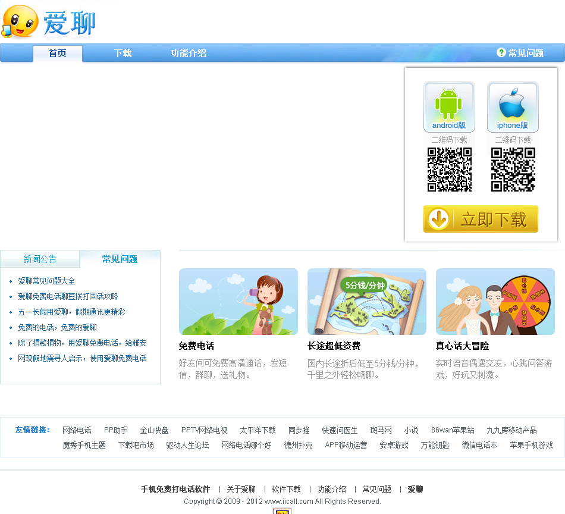Open the 五一长假用爱聊 article
Viewport: 565px width, 514px height.
click(x=71, y=312)
